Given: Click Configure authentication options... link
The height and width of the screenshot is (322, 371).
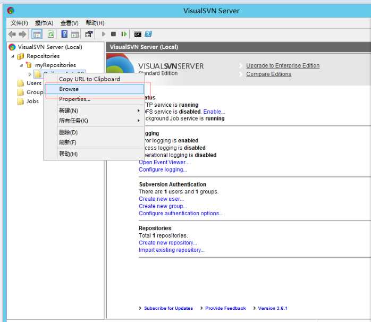Looking at the screenshot, I should pos(181,214).
